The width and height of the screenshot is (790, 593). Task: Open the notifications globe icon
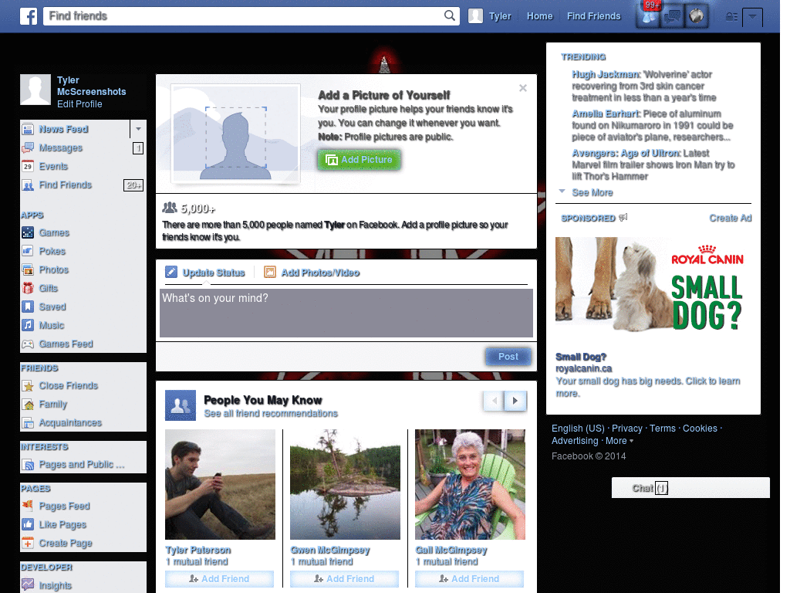point(697,17)
